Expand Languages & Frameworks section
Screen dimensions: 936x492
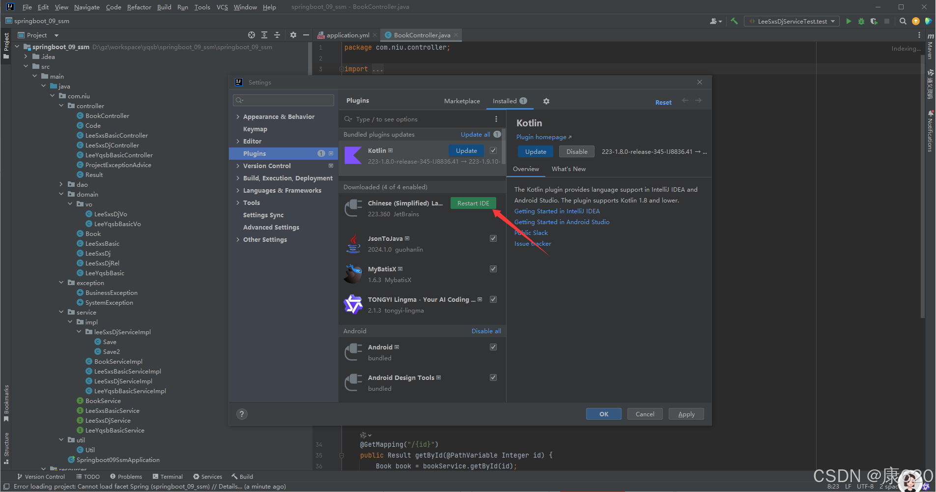click(238, 190)
